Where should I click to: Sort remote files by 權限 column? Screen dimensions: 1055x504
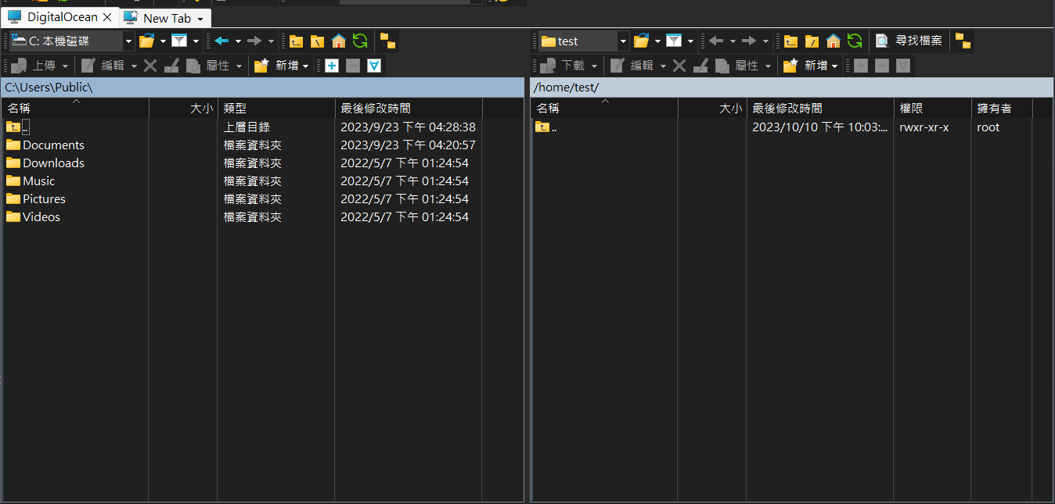pos(931,109)
